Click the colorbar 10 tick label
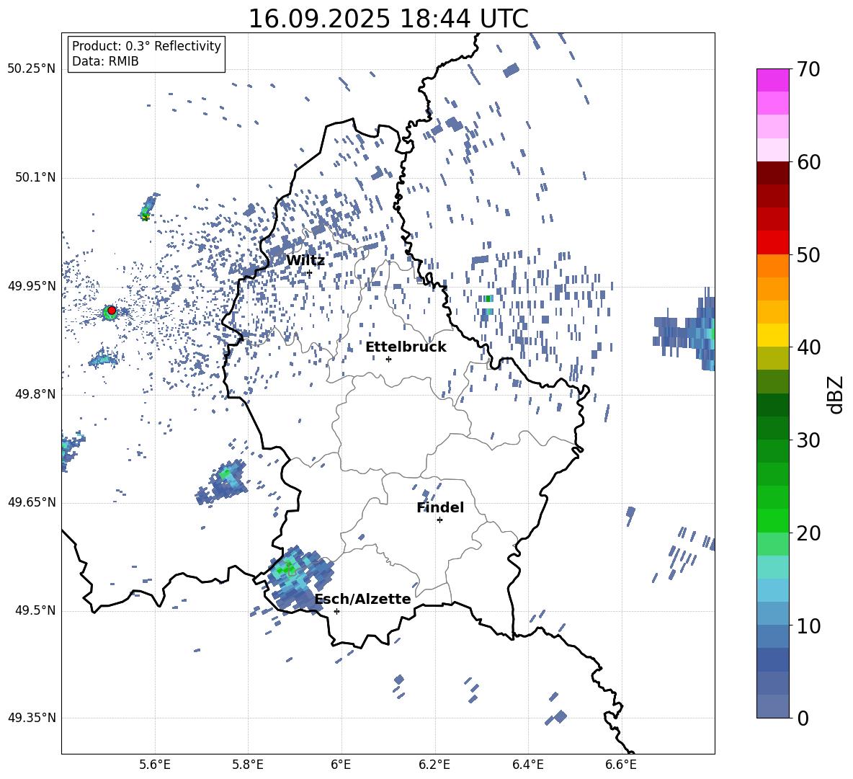Viewport: 853px width, 779px height. coord(808,626)
